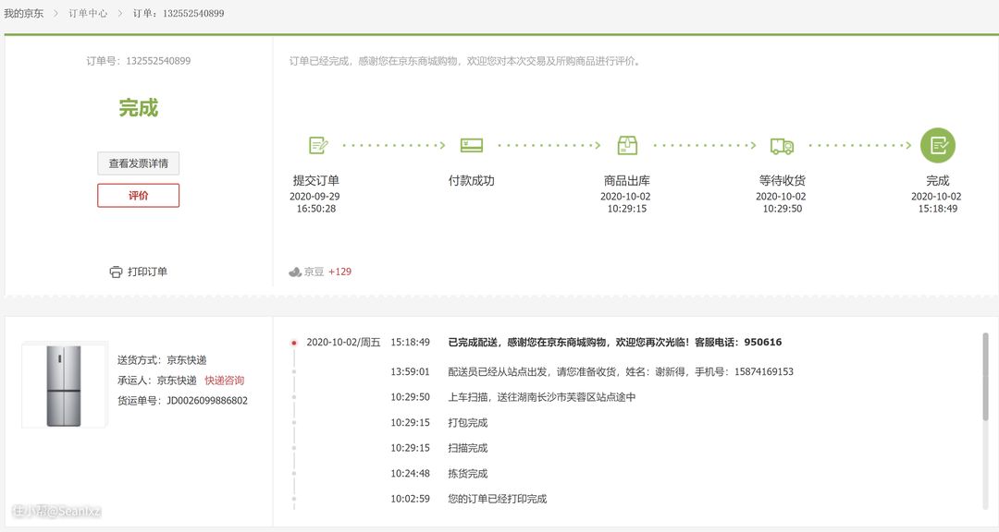Click the payment success card icon

click(x=472, y=145)
